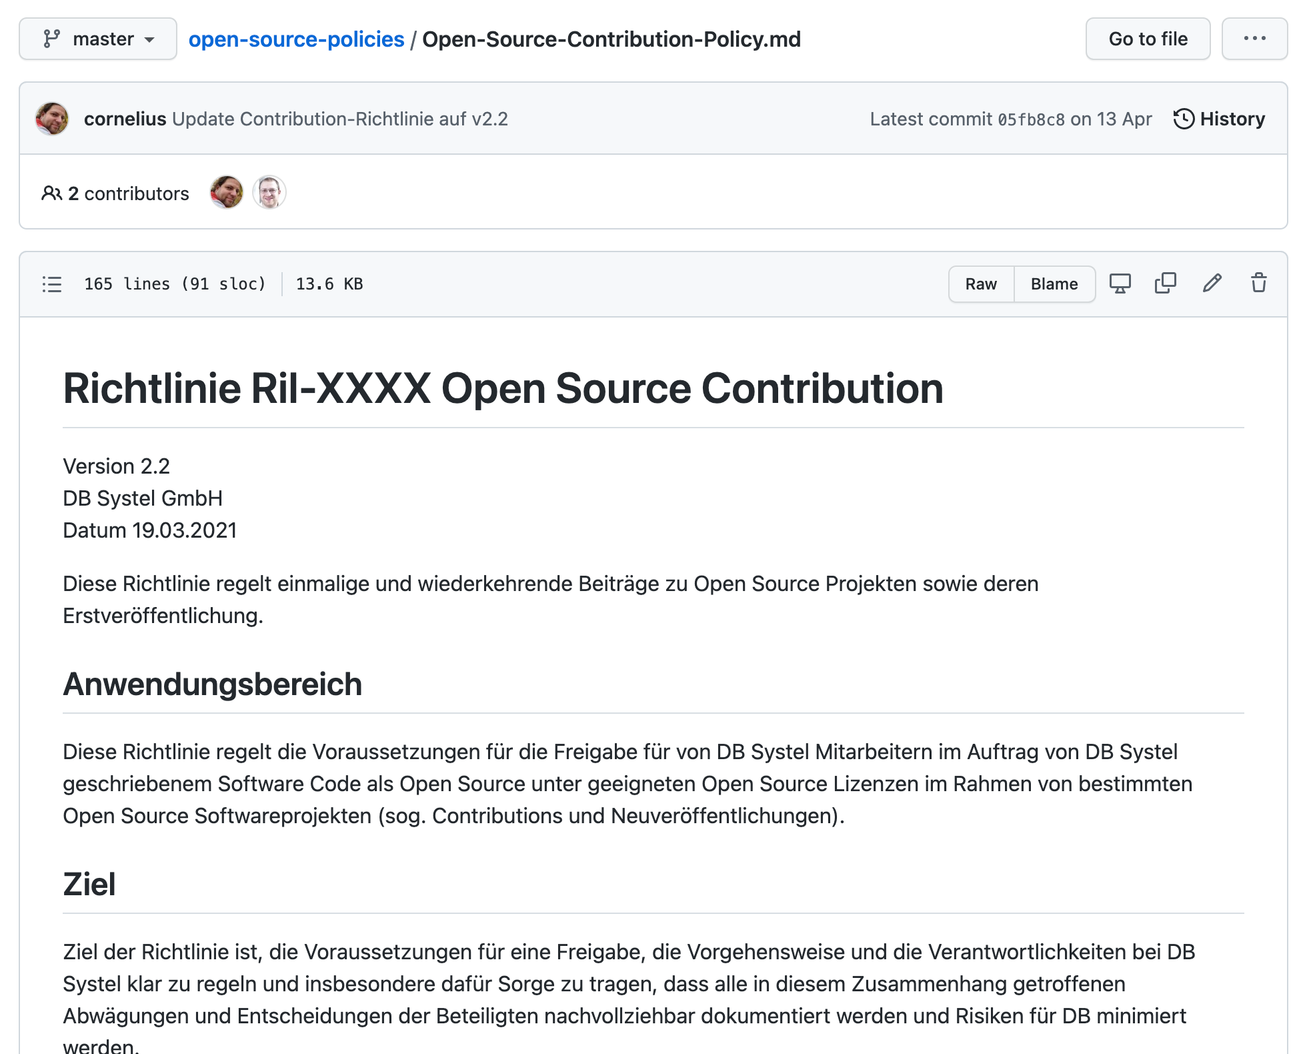The image size is (1307, 1054).
Task: Click the copy file content icon
Action: [x=1164, y=283]
